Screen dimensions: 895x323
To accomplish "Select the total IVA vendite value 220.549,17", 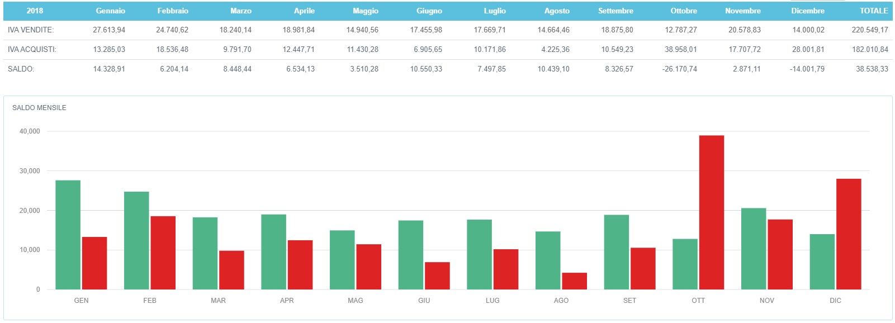I will (869, 30).
